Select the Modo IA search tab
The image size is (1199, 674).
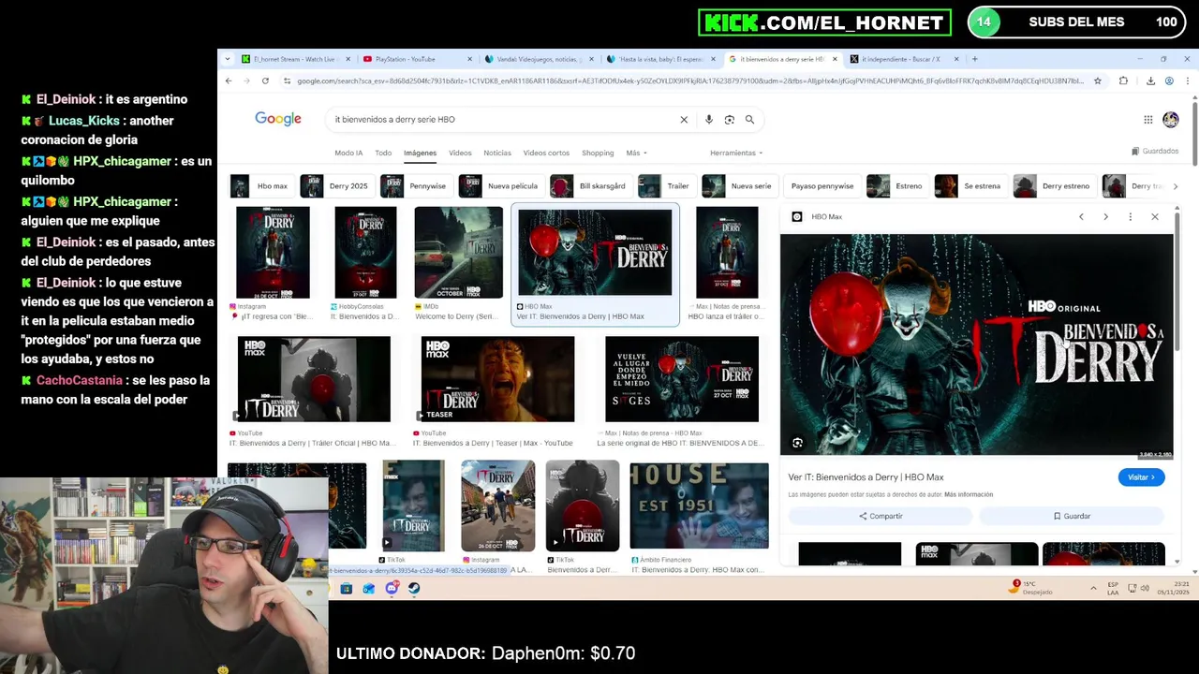[x=348, y=153]
